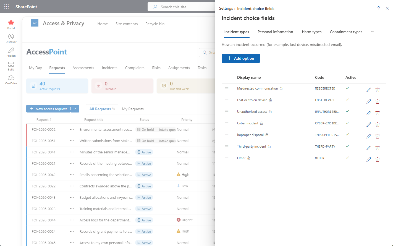Screen dimensions: 393x246
Task: Edit the Unauthorized access option
Action: pos(369,113)
